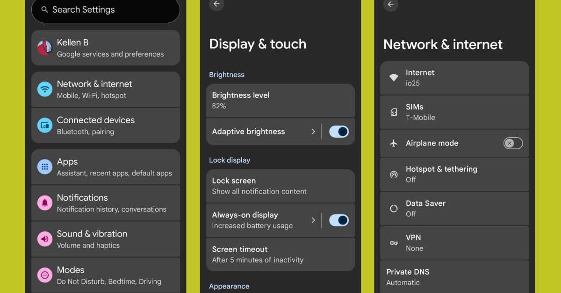The height and width of the screenshot is (293, 561).
Task: Click the VPN key icon
Action: coord(394,243)
